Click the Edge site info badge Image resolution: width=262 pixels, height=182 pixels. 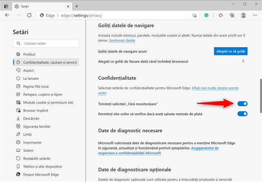47,15
